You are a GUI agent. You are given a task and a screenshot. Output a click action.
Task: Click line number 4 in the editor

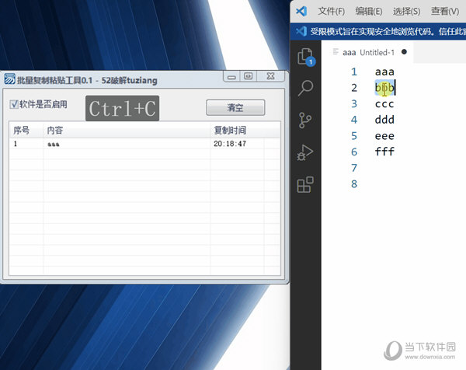coord(354,120)
